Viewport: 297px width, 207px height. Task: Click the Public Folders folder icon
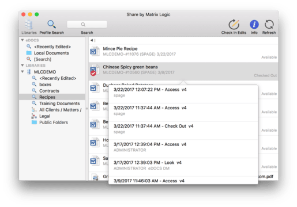34,122
